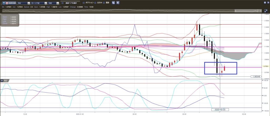The image size is (270, 116).
Task: Click the OHLC info box in chart corner
Action: [x=10, y=20]
